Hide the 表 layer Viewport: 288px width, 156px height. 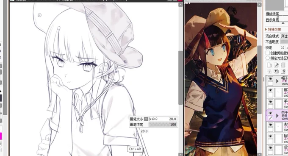270,125
